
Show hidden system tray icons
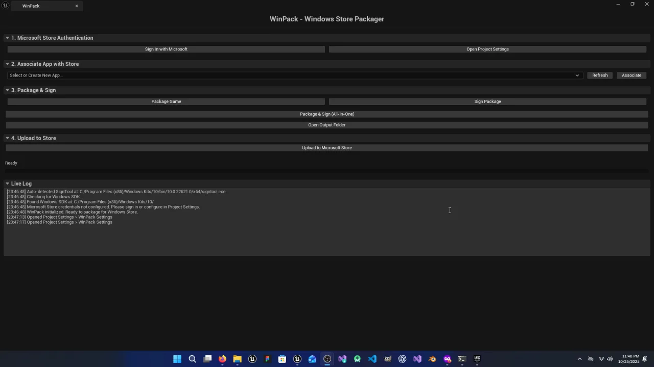click(579, 359)
